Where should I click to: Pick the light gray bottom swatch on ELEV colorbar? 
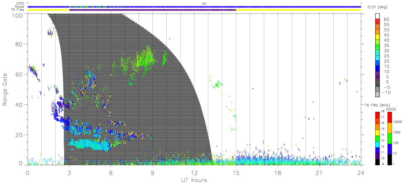(x=378, y=95)
